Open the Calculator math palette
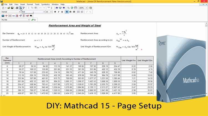The width and height of the screenshot is (208, 116). 3,16
